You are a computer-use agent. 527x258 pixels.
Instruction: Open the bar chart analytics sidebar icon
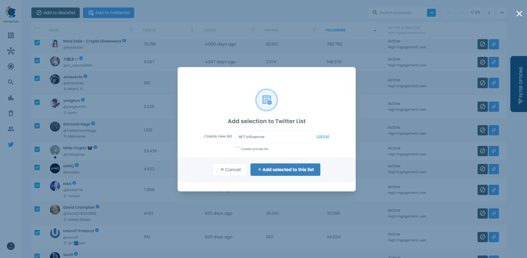tap(11, 98)
